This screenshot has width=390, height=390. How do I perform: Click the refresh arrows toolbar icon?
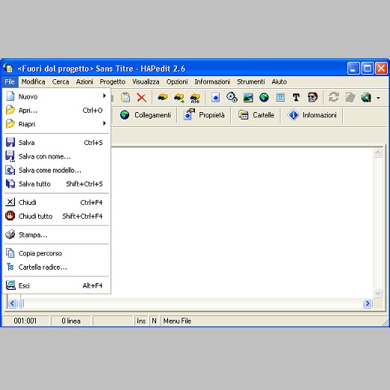[x=334, y=97]
